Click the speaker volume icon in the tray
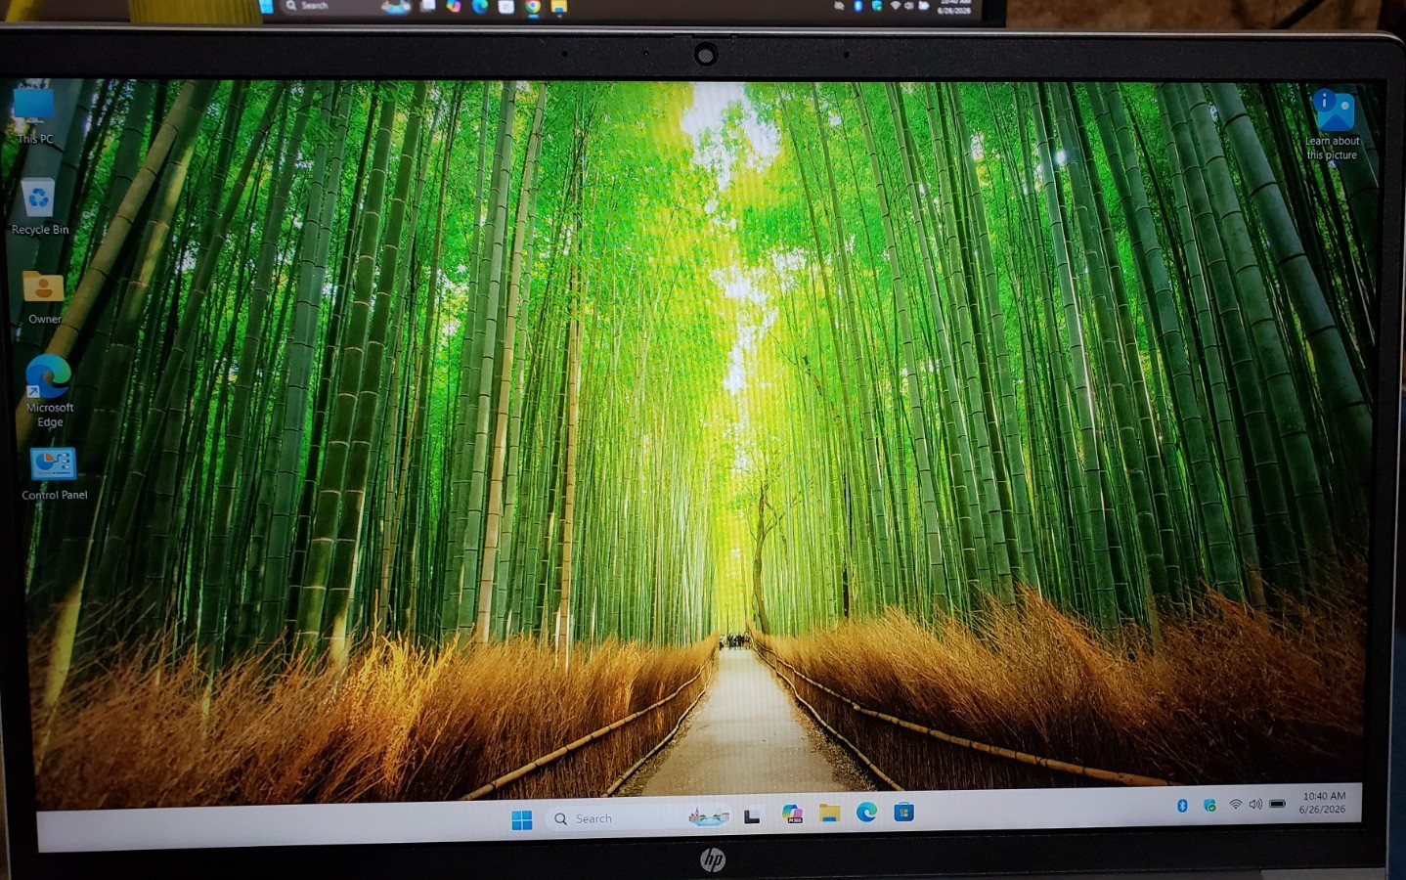 pos(1255,804)
